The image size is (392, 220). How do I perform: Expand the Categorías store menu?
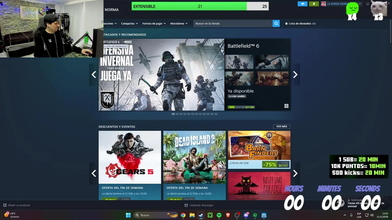[129, 24]
